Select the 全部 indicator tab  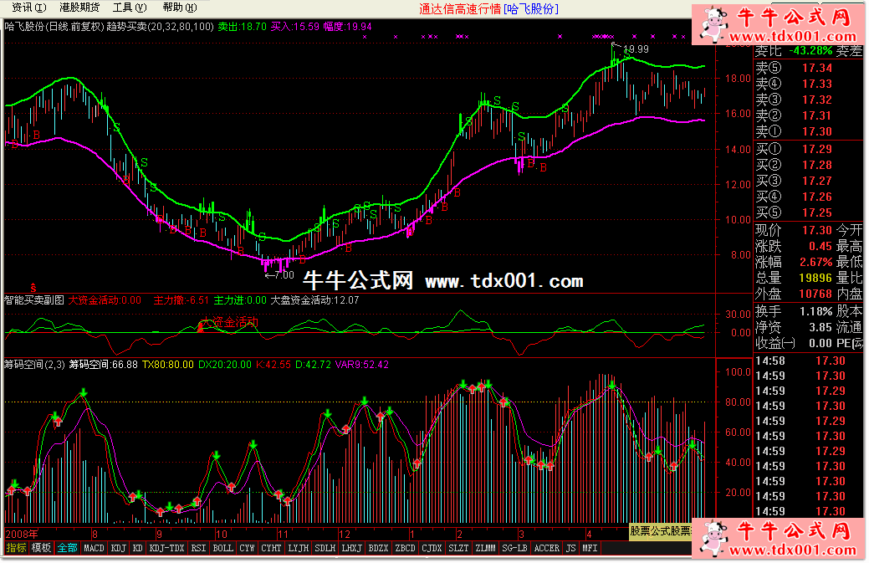68,548
